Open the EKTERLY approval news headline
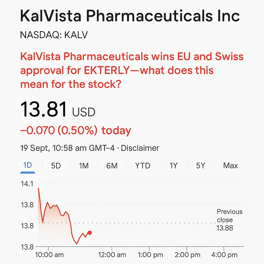264x264 pixels. pos(132,70)
